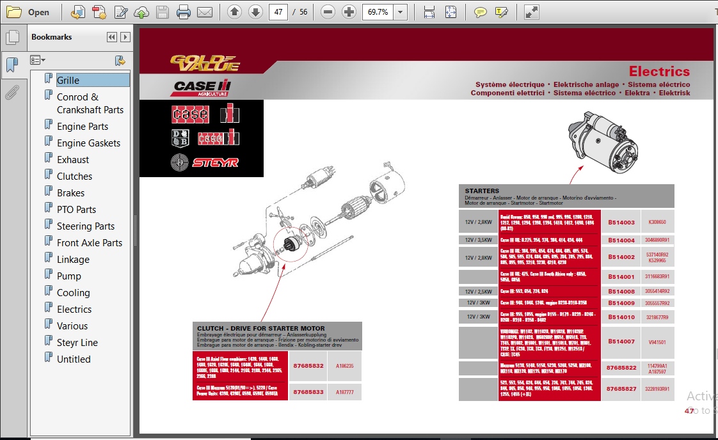Click clutch drive part number 87685832
The image size is (718, 440).
pyautogui.click(x=308, y=366)
